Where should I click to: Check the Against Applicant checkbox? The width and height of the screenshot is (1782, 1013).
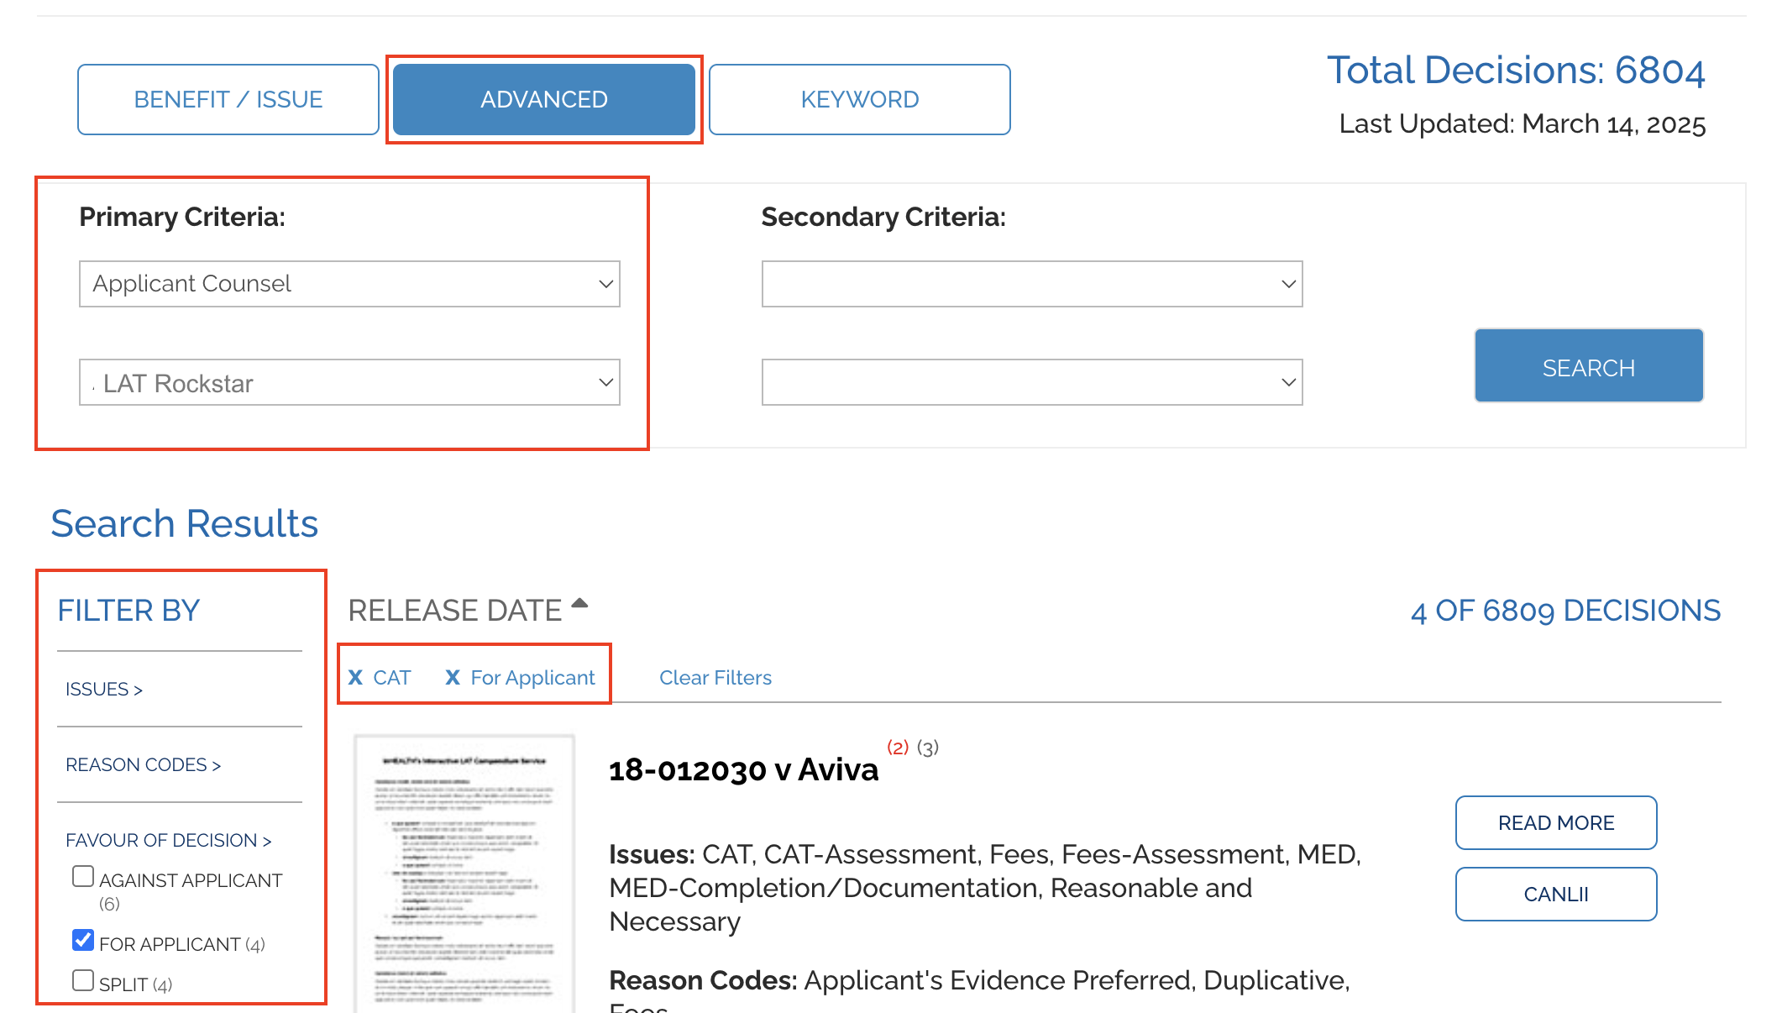[83, 876]
